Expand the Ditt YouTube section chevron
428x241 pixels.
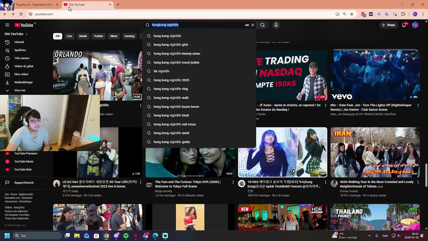click(x=26, y=34)
